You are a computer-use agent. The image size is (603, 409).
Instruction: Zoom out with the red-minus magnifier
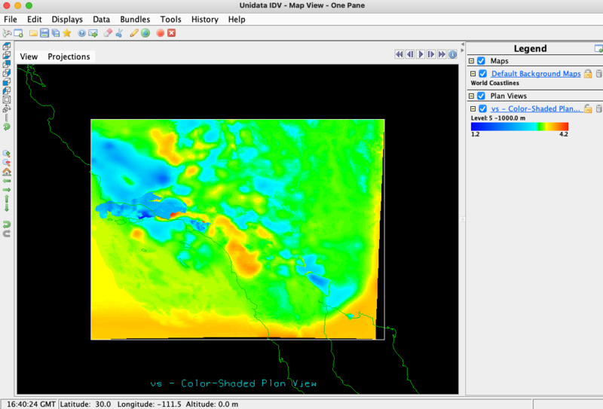click(7, 163)
